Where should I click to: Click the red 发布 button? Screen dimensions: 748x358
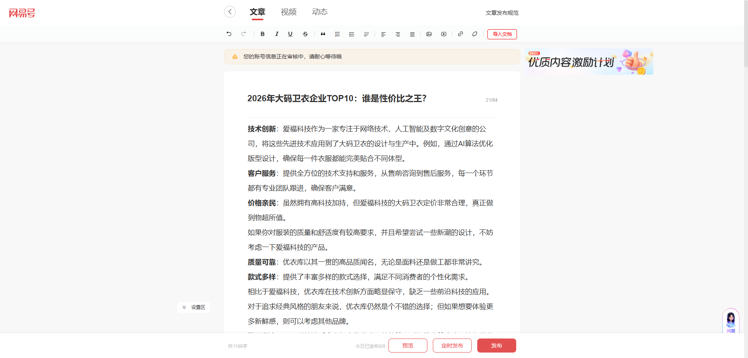(497, 346)
